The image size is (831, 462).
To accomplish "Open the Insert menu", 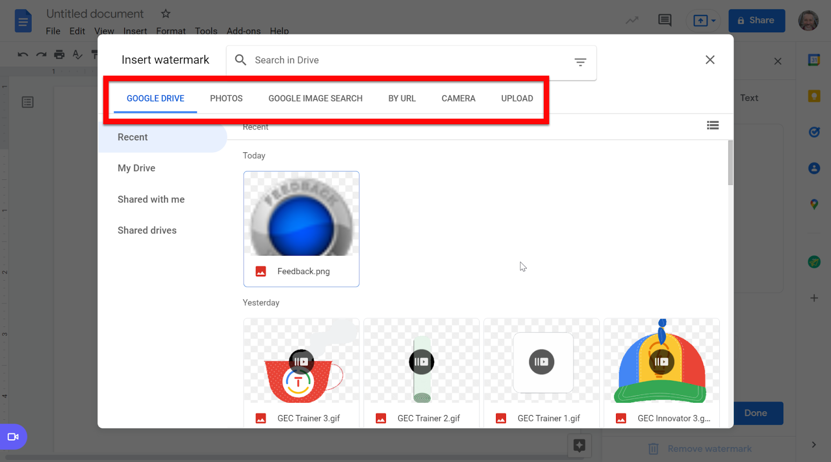I will coord(135,31).
